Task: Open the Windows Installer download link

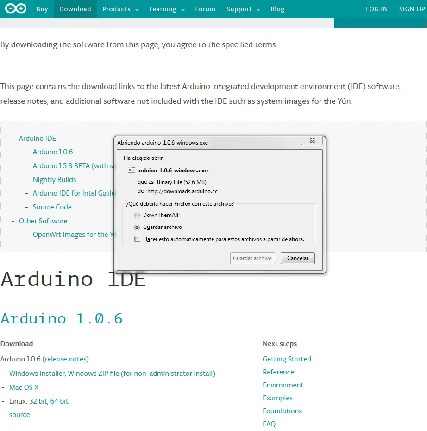Action: (x=38, y=374)
